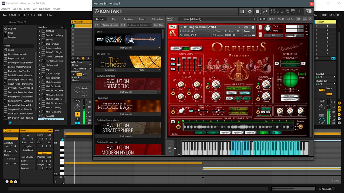Click the Scale section eye icon
Viewport: 344px width, 193px height.
click(277, 63)
